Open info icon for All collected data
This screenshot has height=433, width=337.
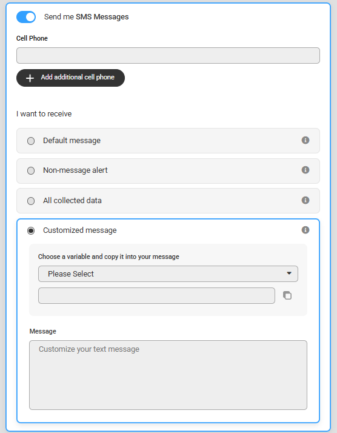point(305,200)
